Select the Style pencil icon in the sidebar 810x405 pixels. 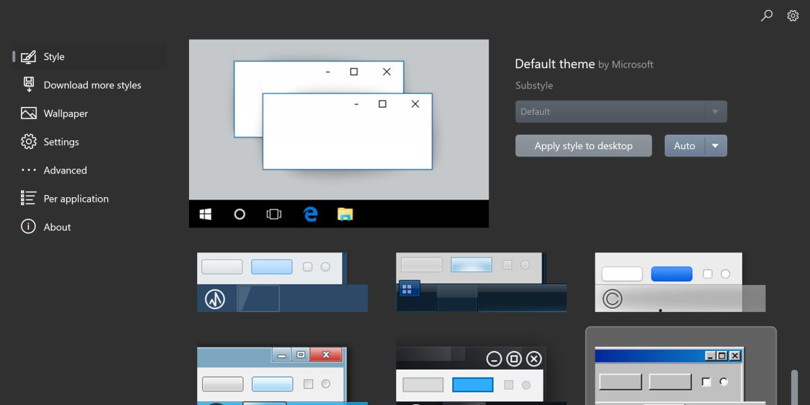click(x=27, y=57)
